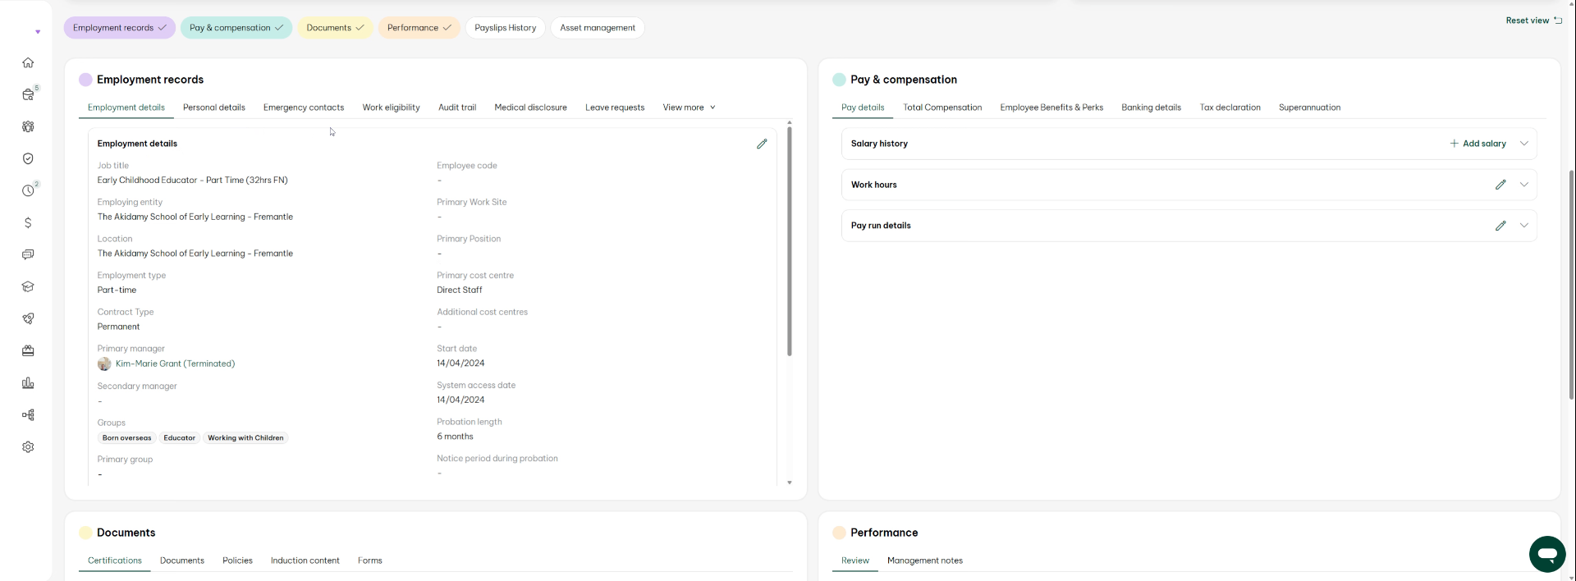1576x581 pixels.
Task: Click the Employment panel scroll down arrow
Action: pyautogui.click(x=790, y=483)
